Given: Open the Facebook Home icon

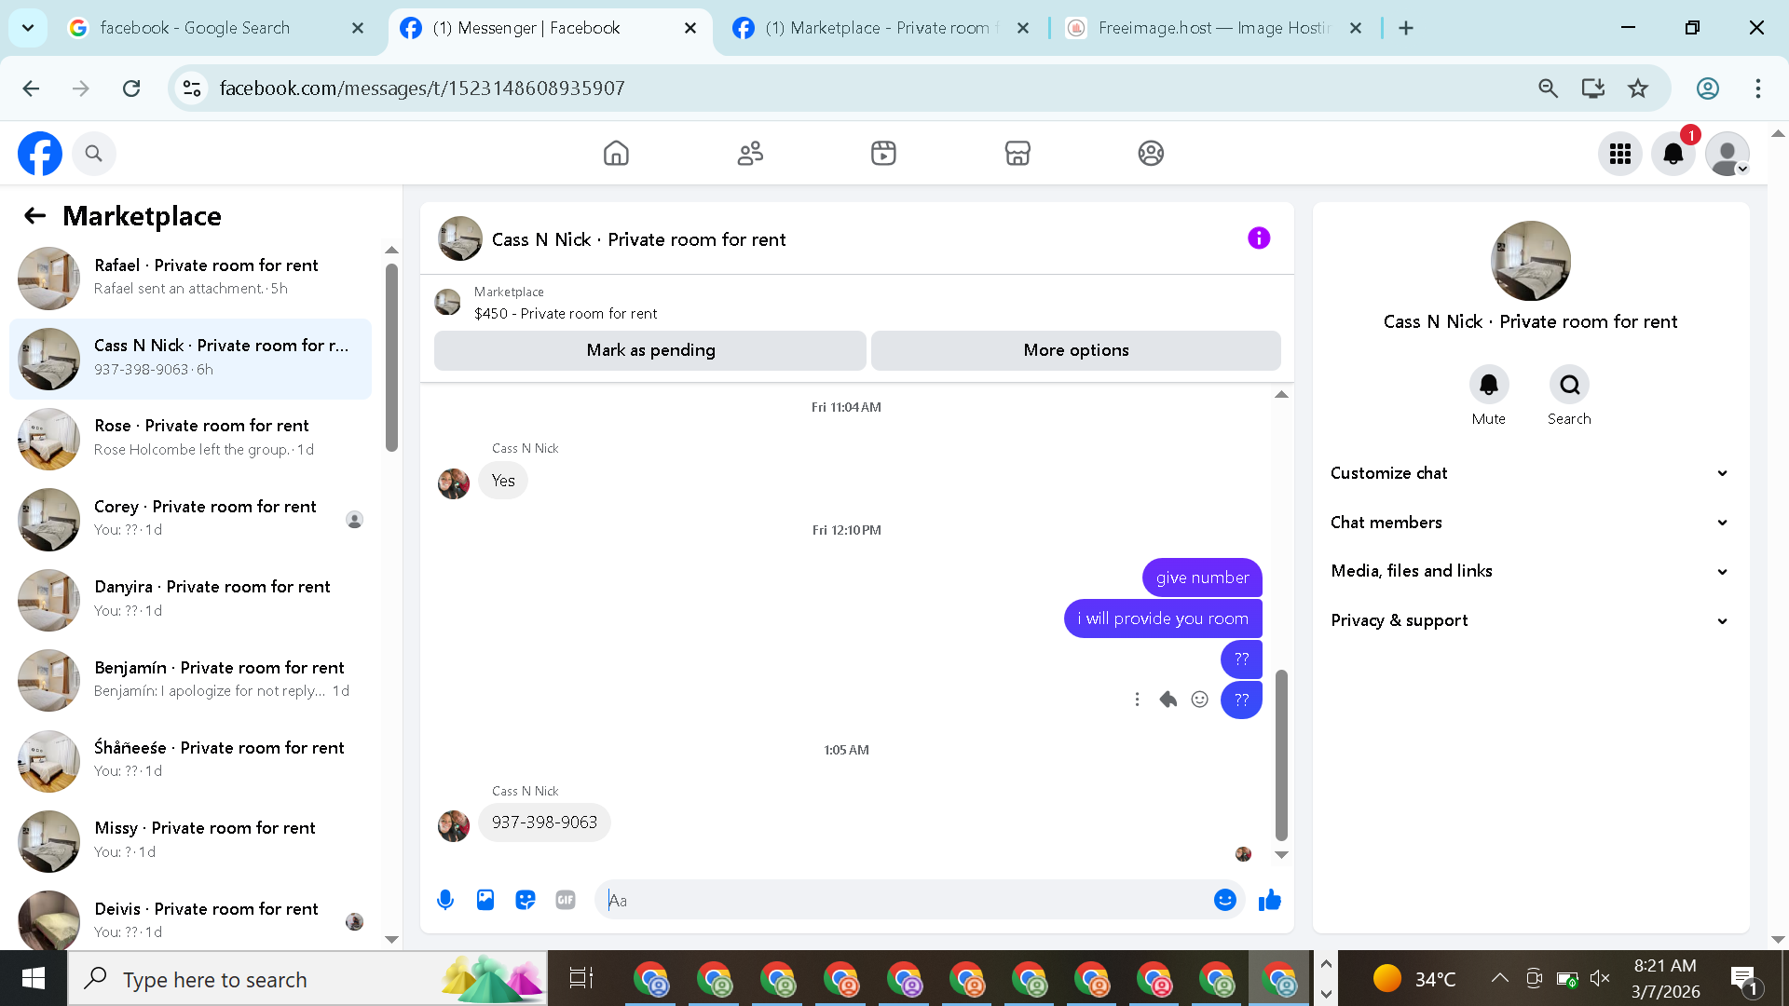Looking at the screenshot, I should coord(616,153).
